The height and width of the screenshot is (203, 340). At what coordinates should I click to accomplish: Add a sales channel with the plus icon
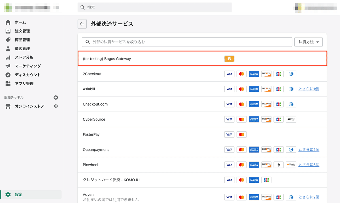click(56, 97)
